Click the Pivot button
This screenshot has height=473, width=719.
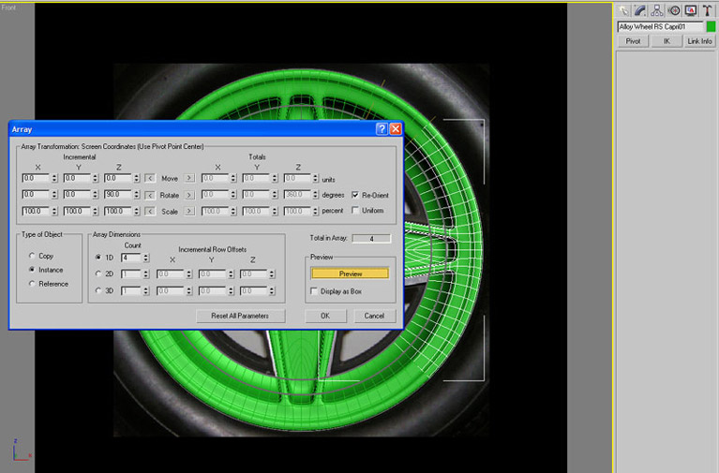coord(633,41)
